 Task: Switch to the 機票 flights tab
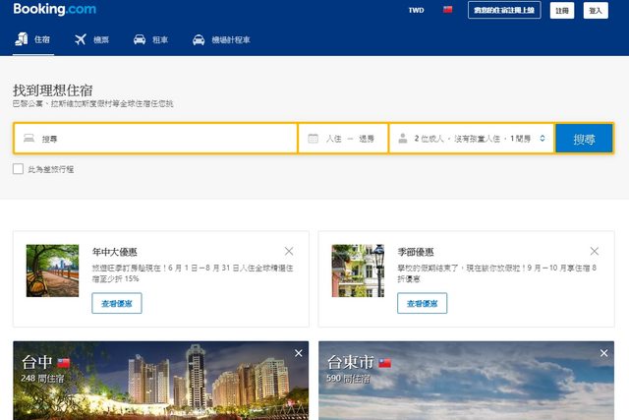coord(92,40)
